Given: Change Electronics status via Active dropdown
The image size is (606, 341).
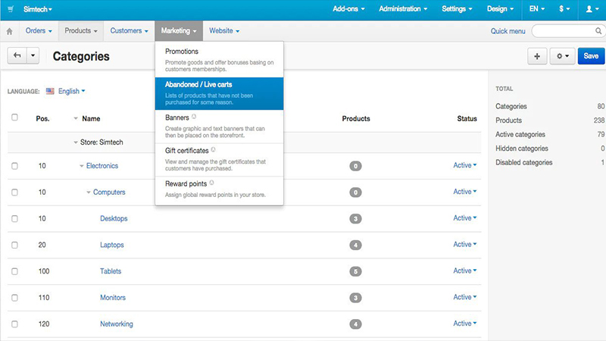Looking at the screenshot, I should click(465, 165).
